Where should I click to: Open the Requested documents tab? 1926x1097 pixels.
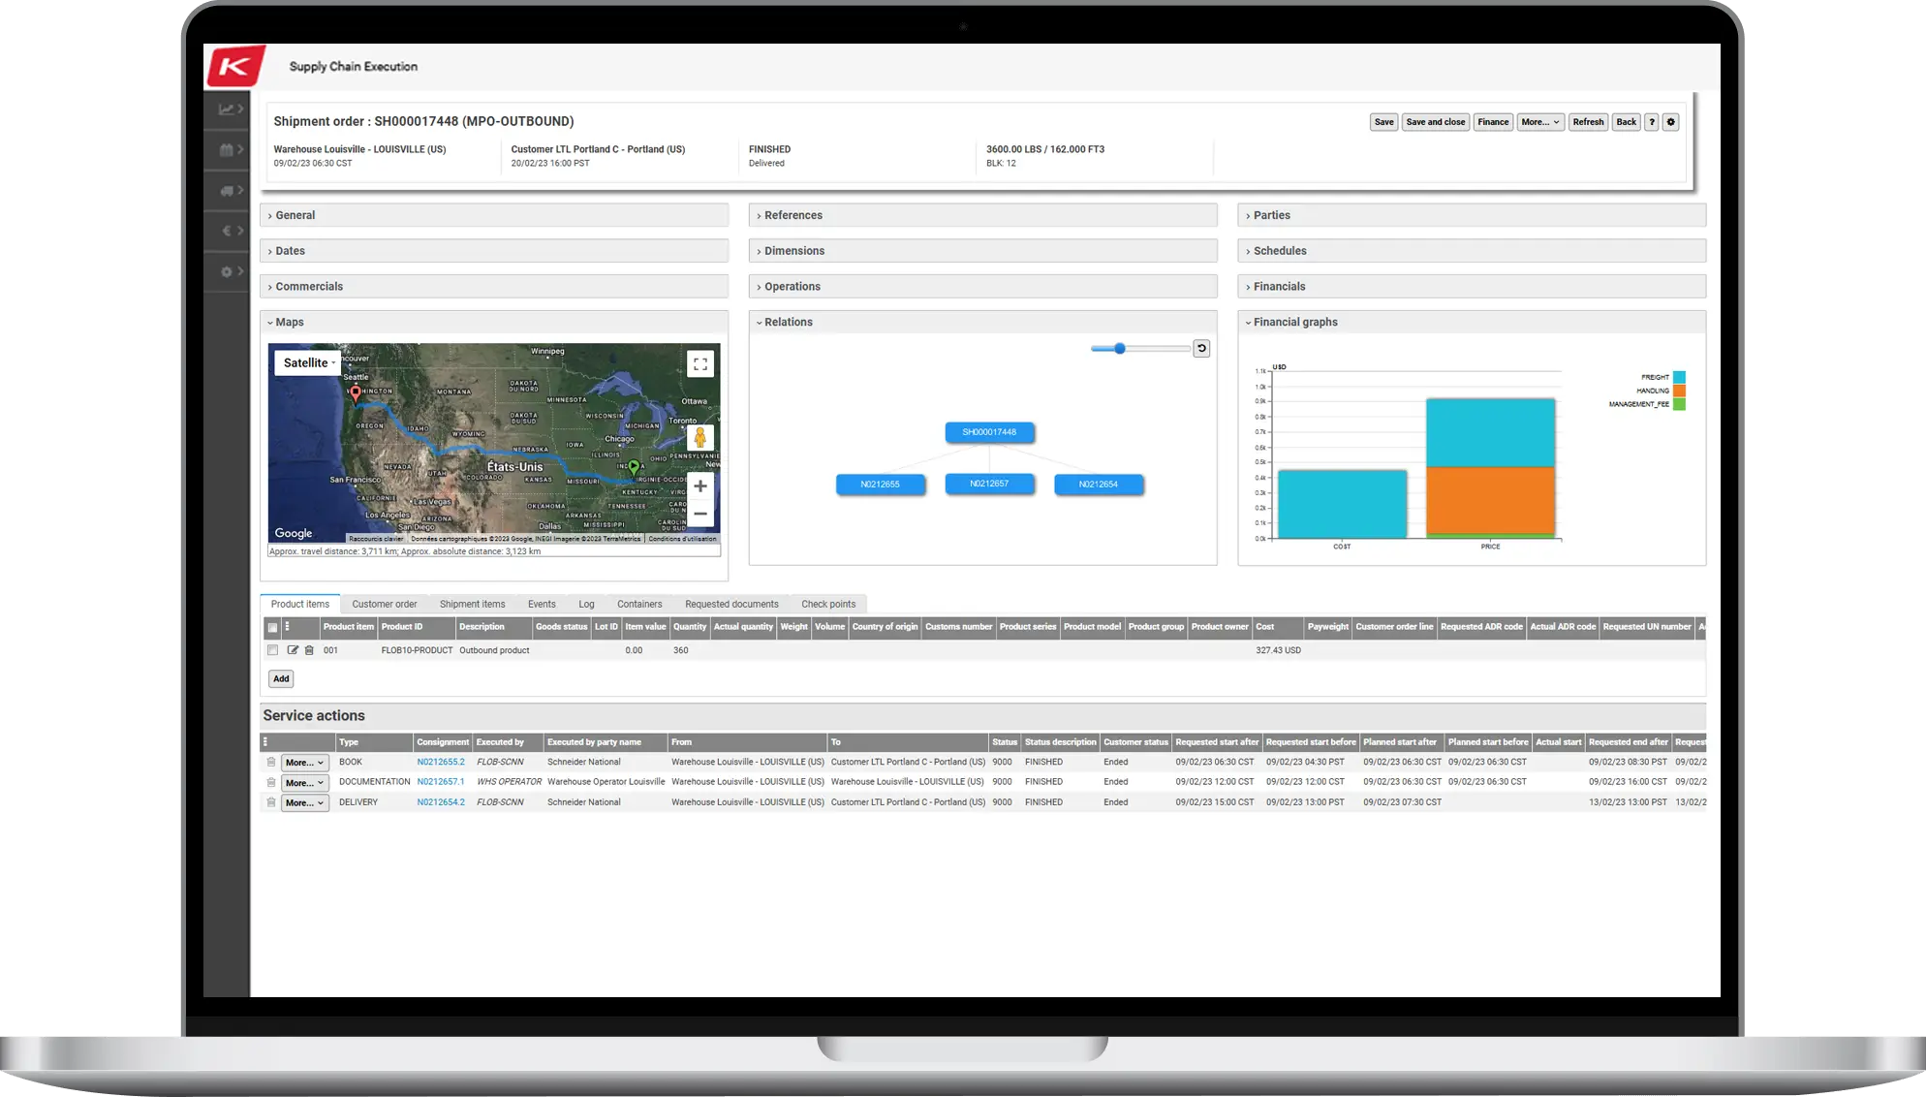point(731,604)
